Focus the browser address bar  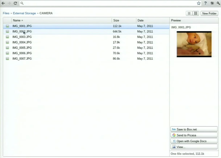[109, 3]
